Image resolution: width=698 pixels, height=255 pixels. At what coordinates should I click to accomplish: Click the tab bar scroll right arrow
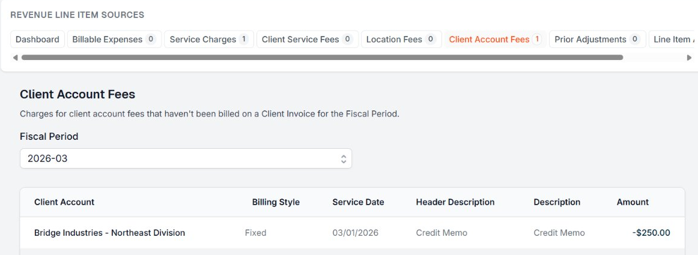pos(689,58)
